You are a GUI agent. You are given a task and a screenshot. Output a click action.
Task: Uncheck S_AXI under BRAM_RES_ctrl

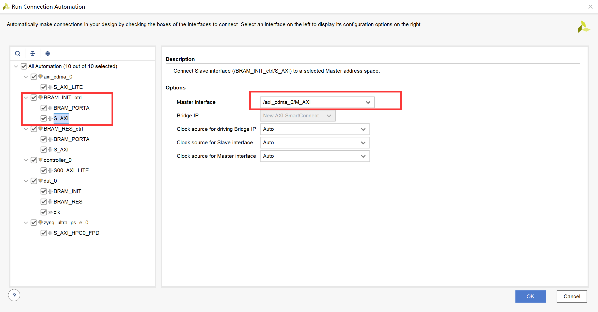coord(44,150)
